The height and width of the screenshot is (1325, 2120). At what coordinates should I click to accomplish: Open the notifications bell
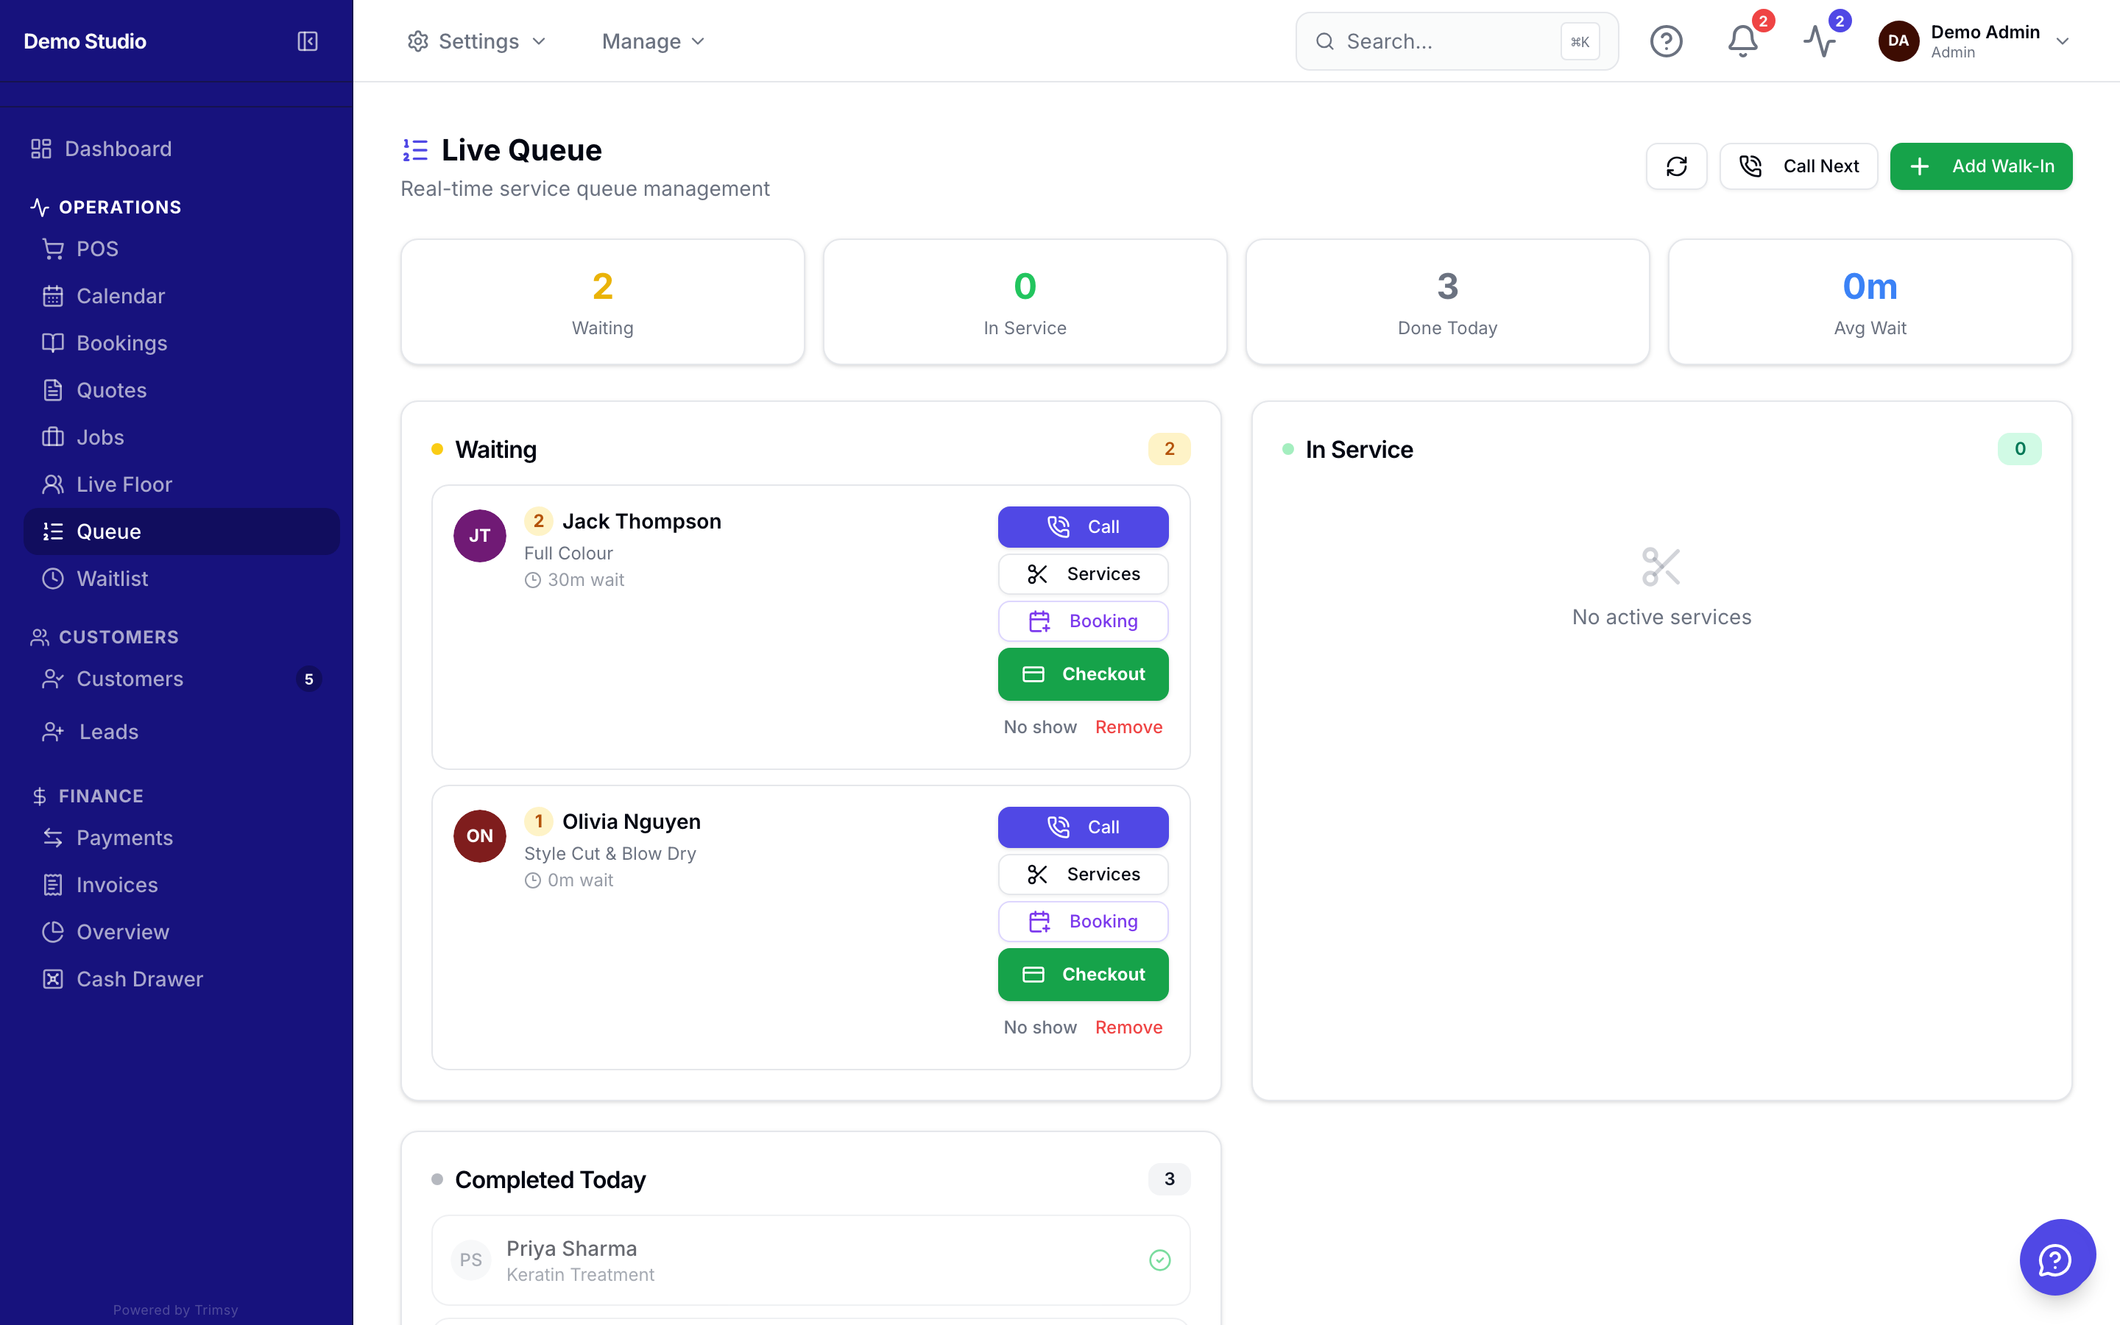point(1742,41)
